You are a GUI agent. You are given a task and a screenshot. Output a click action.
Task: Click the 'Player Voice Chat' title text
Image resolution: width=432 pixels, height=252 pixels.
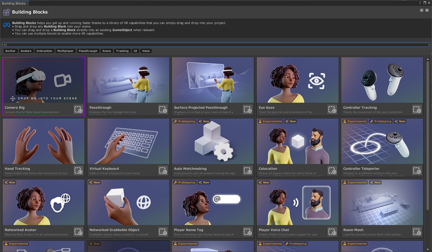click(274, 230)
